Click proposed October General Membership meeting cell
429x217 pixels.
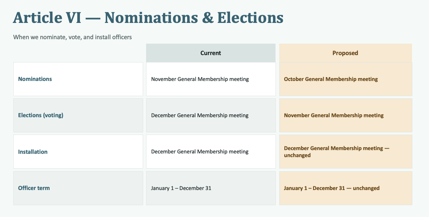pyautogui.click(x=345, y=79)
